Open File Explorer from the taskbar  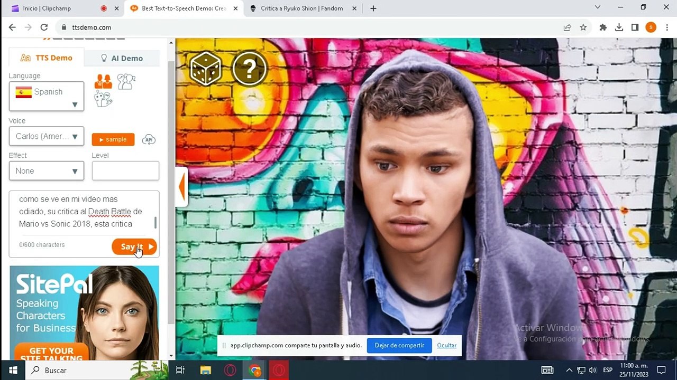[x=205, y=370]
